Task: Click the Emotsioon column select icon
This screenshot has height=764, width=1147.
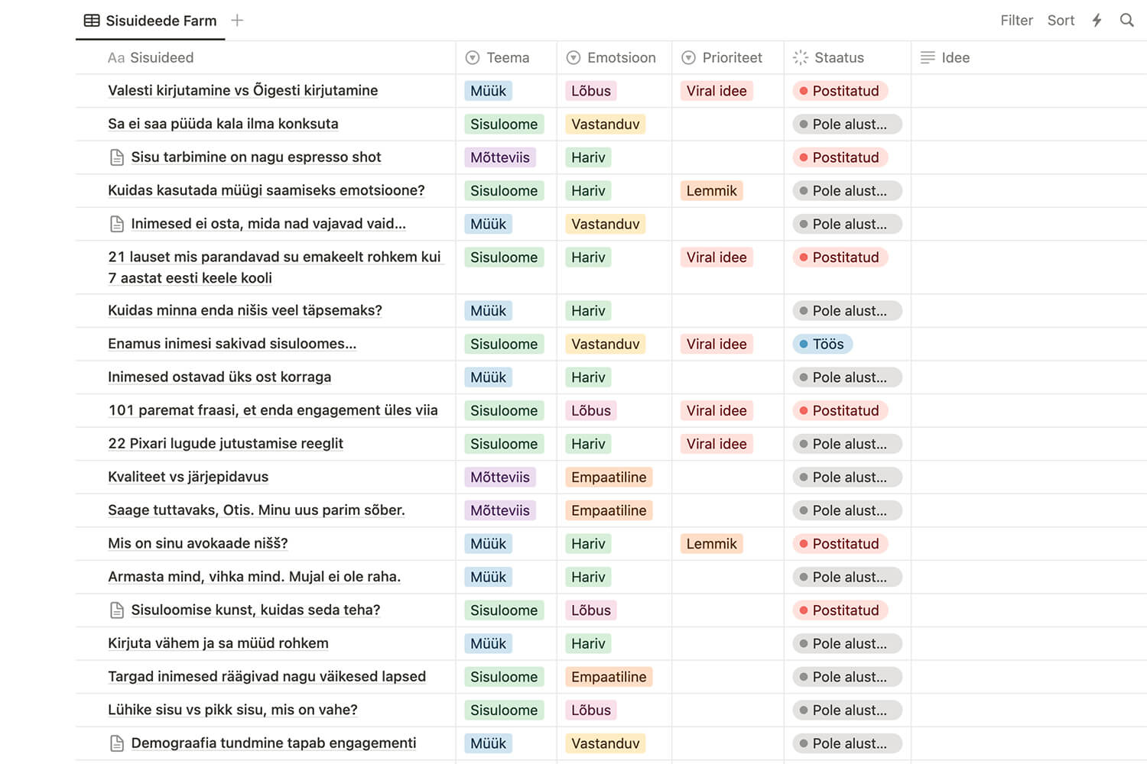Action: coord(573,58)
